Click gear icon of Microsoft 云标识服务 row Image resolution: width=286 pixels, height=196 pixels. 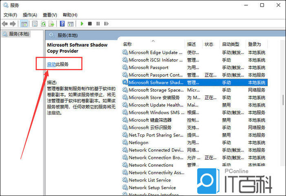coord(125,127)
